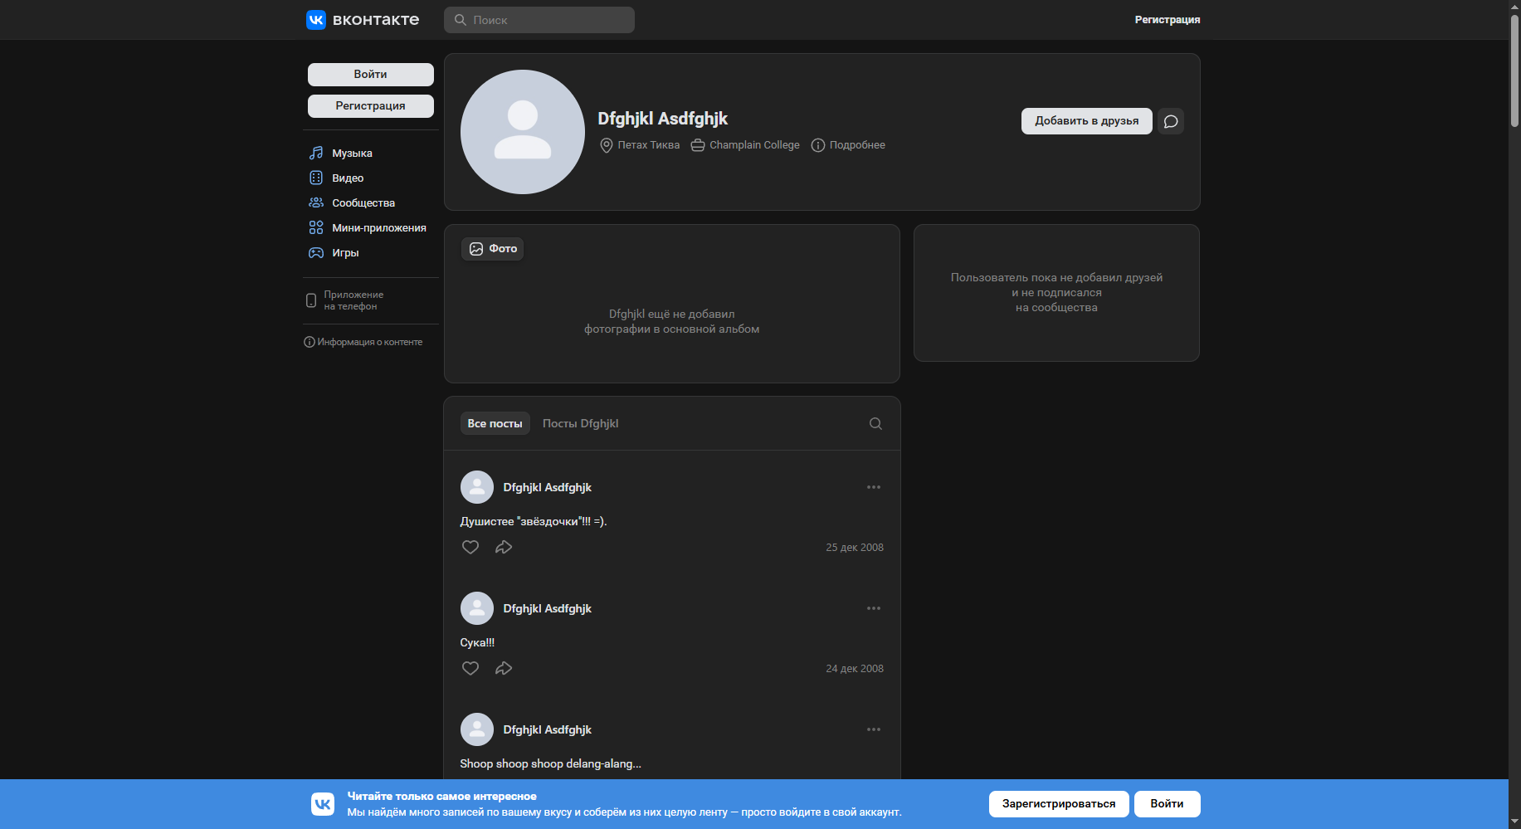Open author name on the Душистее post
Viewport: 1521px width, 829px height.
(547, 487)
